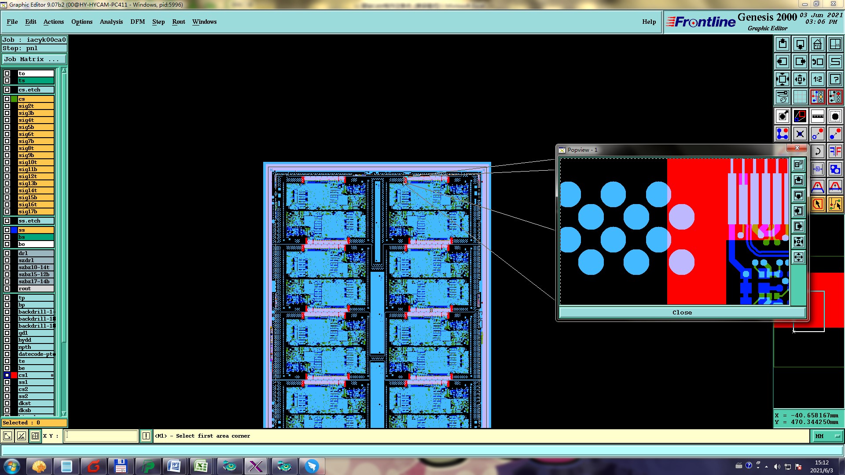845x475 pixels.
Task: Toggle the sig2t layer checkbox
Action: pyautogui.click(x=7, y=106)
